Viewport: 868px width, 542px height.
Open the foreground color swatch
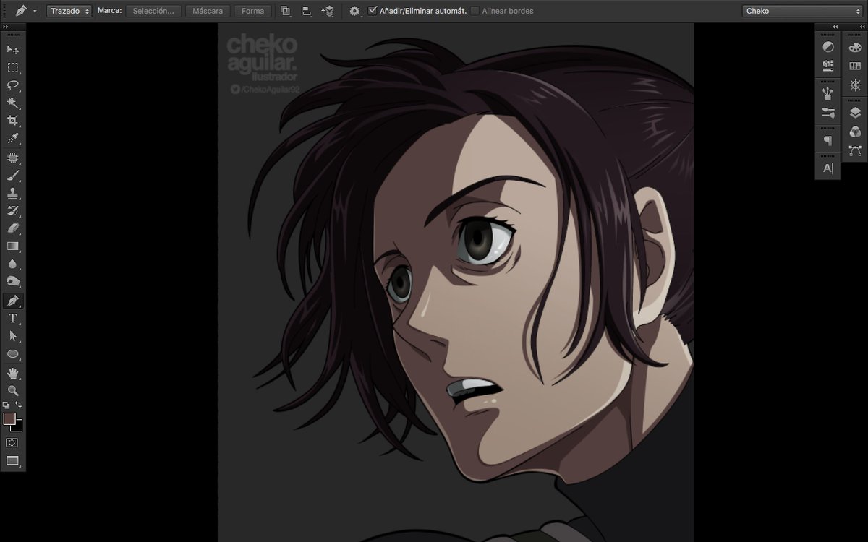(9, 418)
